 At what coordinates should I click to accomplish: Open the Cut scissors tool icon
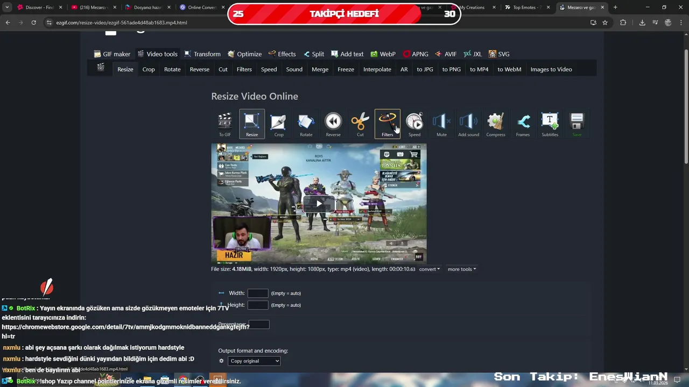(360, 124)
